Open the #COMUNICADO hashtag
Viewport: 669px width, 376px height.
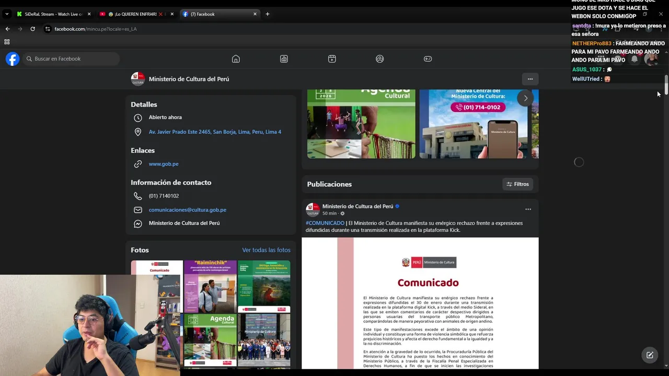325,223
